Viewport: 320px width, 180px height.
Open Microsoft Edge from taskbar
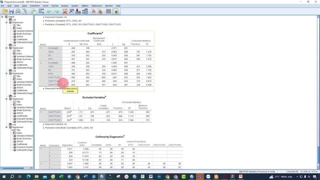pyautogui.click(x=28, y=177)
